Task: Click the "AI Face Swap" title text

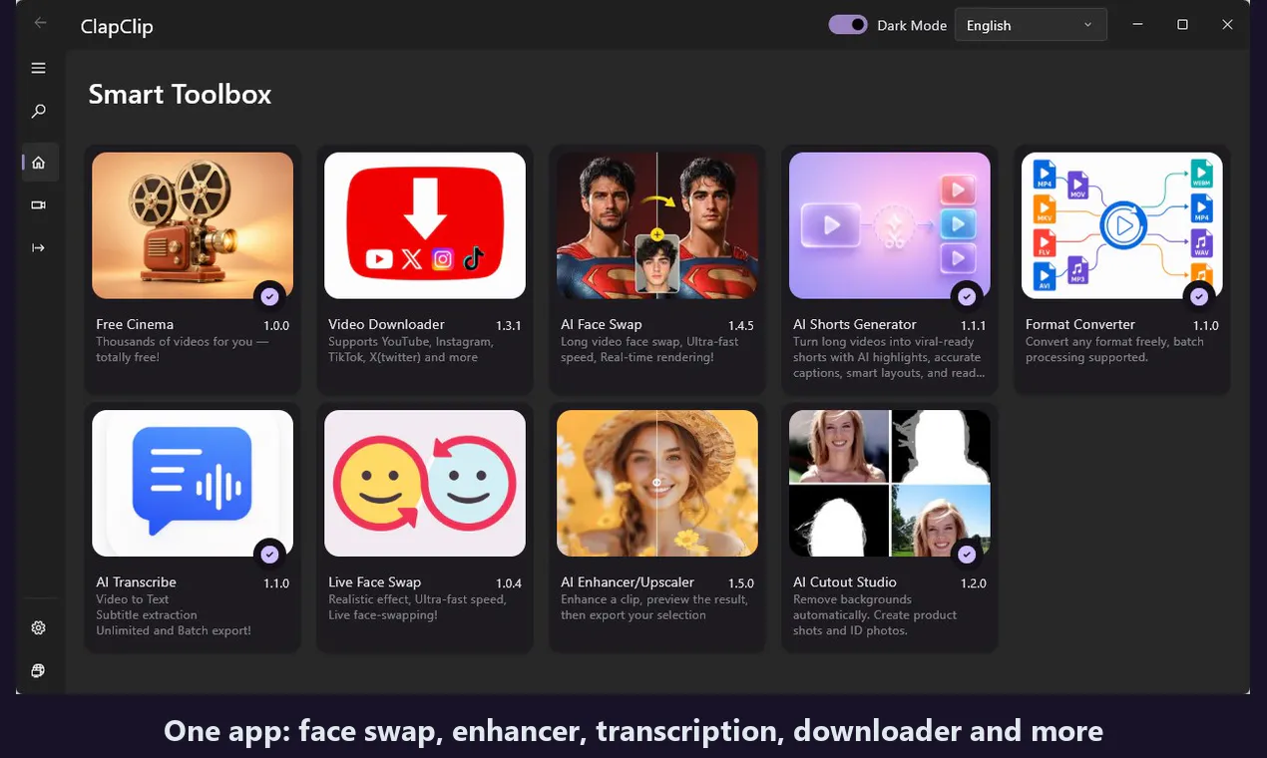Action: 602,324
